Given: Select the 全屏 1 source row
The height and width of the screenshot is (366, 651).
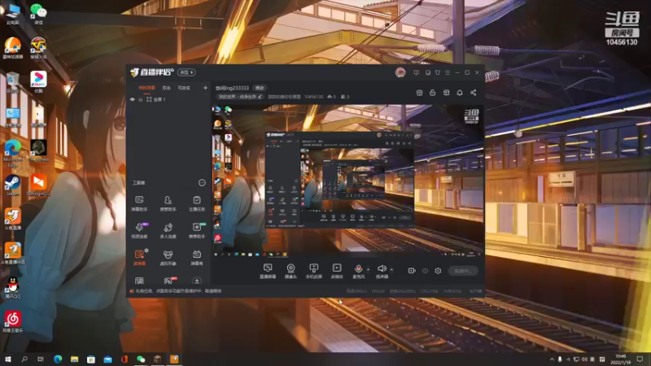Looking at the screenshot, I should pyautogui.click(x=168, y=99).
